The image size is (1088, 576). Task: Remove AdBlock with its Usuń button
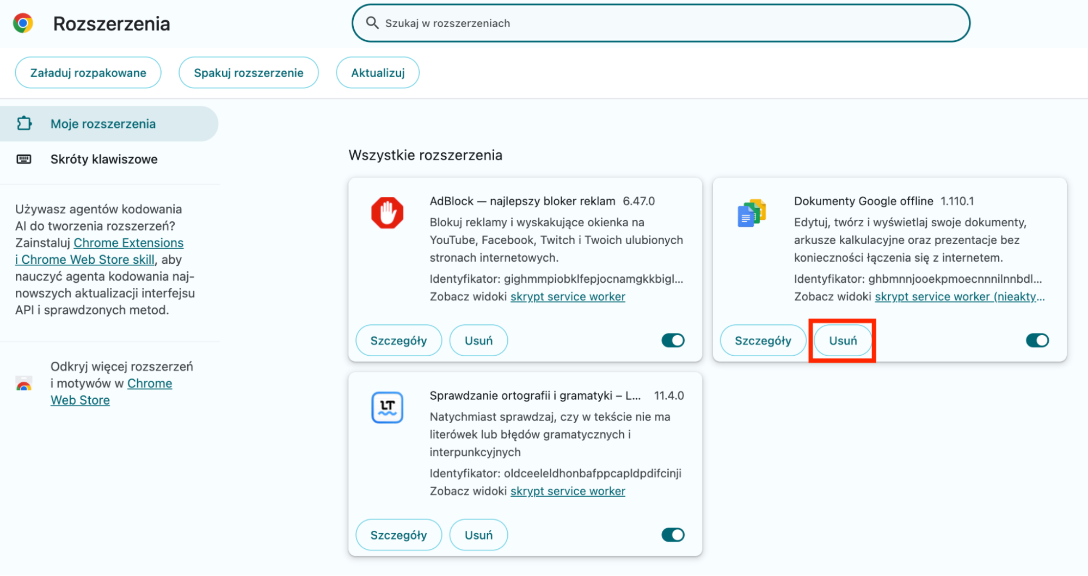click(478, 340)
